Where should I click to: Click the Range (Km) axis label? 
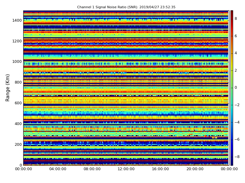(7, 88)
